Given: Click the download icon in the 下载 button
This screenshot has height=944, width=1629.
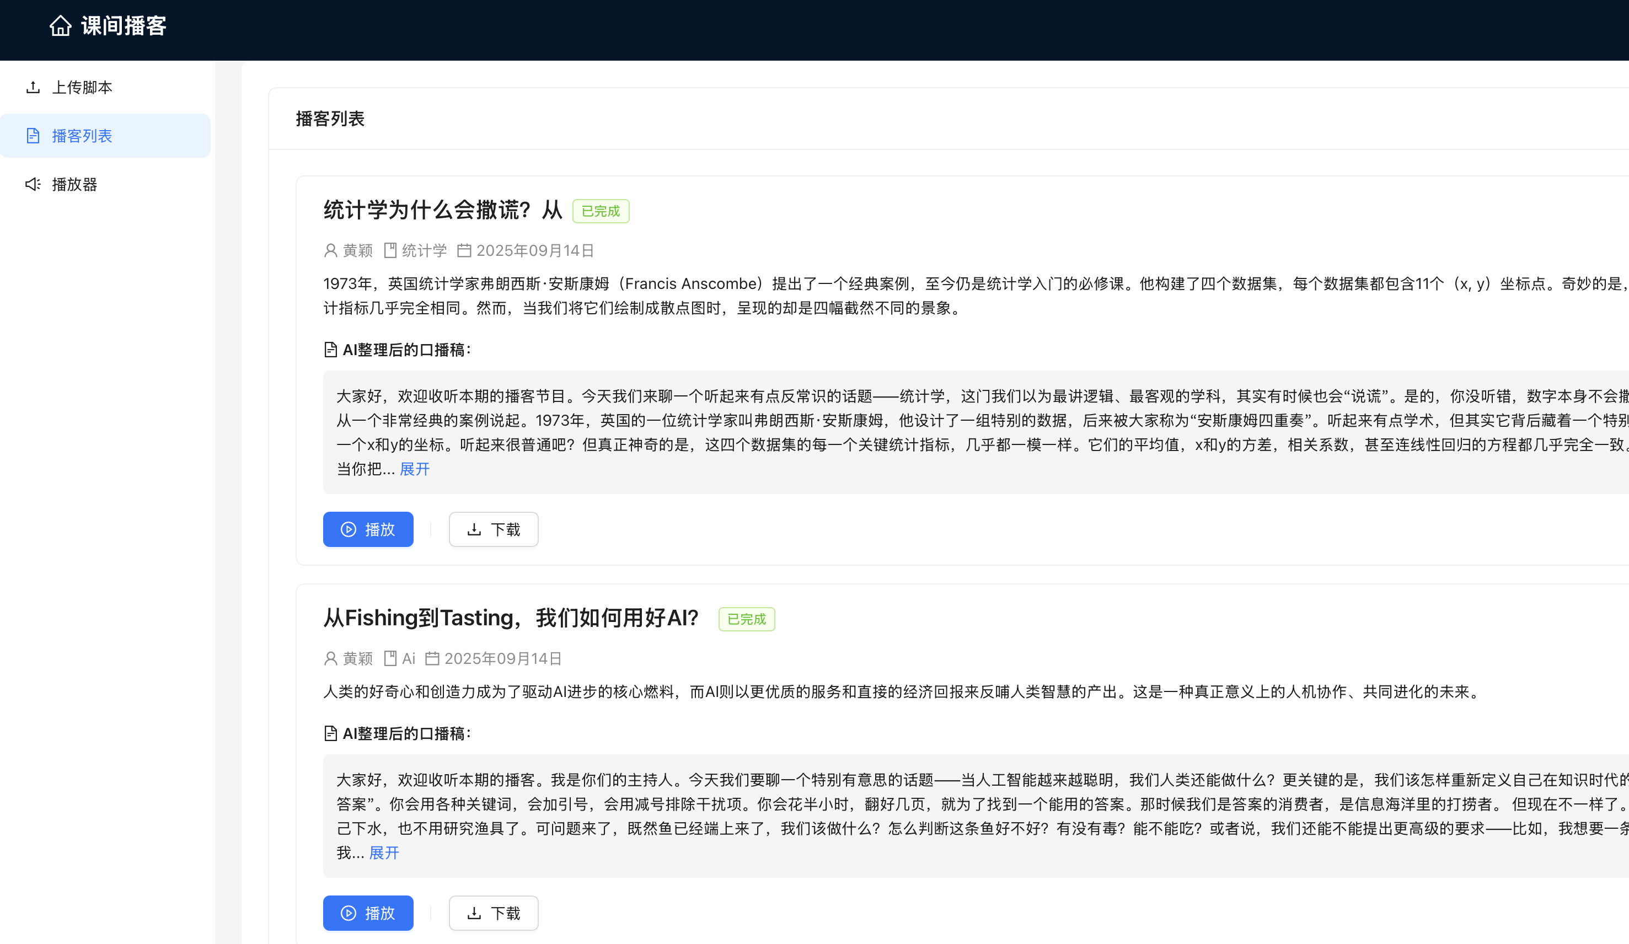Looking at the screenshot, I should pos(473,529).
